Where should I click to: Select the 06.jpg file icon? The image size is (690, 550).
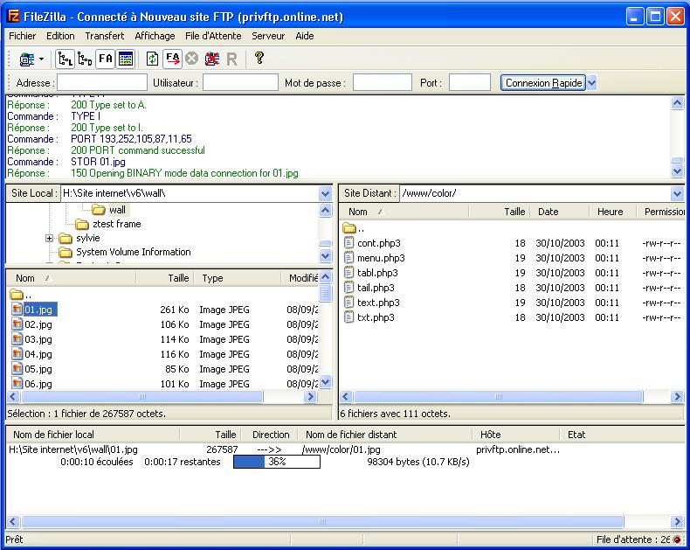[17, 383]
